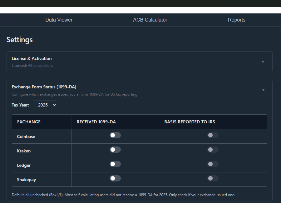Switch to the Data Viewer tab
The height and width of the screenshot is (203, 281).
click(x=59, y=20)
